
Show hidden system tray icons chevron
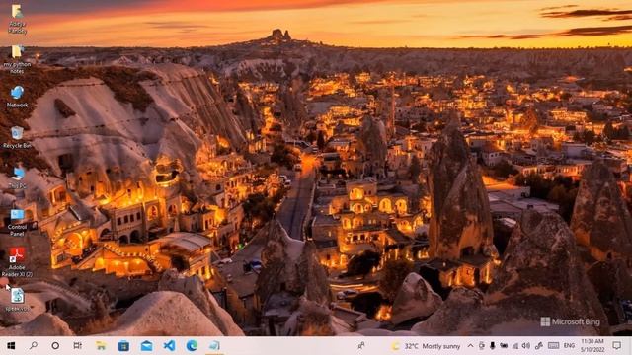coord(470,346)
